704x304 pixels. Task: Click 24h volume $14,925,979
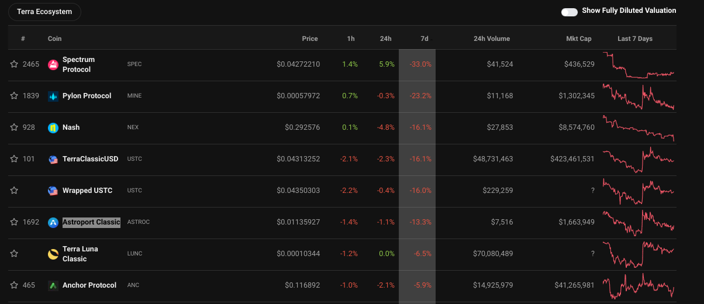[x=493, y=285]
